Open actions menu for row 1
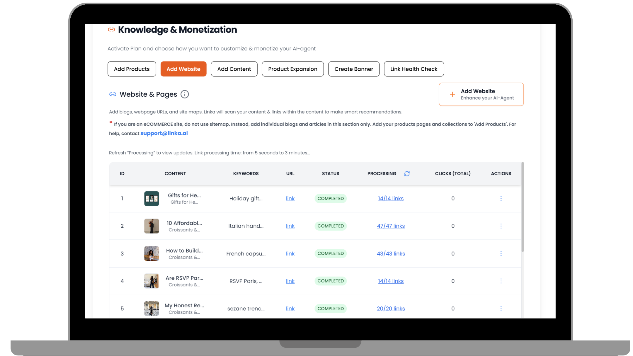Viewport: 633px width, 356px height. coord(501,199)
